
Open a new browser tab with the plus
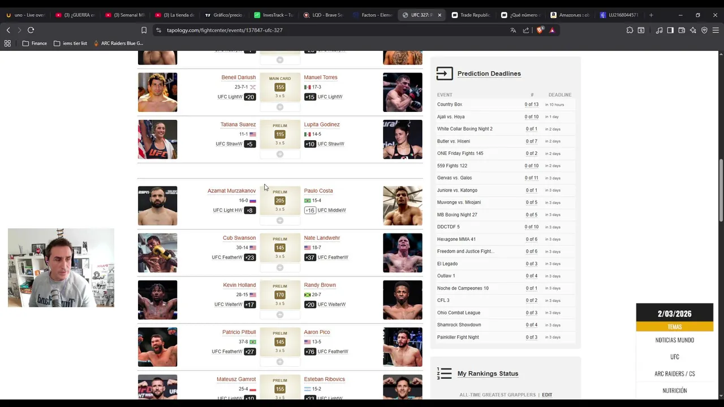[x=651, y=15]
